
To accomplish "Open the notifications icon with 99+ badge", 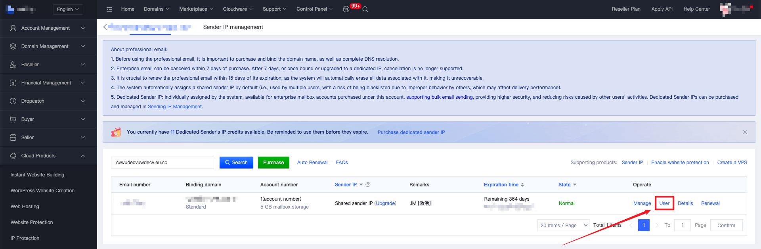I will 346,9.
